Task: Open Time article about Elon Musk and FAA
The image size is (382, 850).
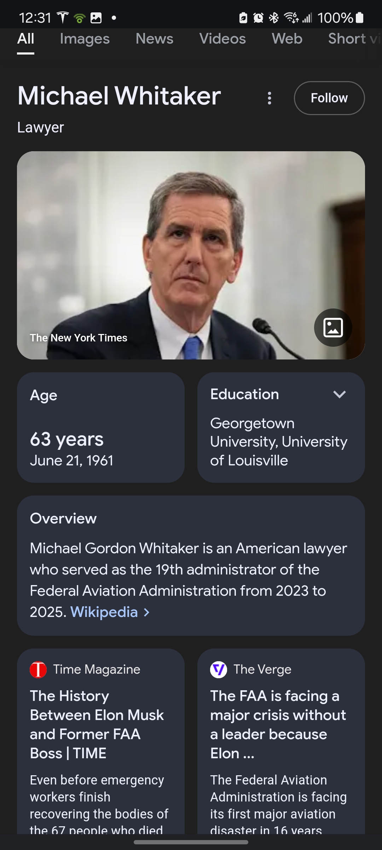Action: tap(97, 724)
